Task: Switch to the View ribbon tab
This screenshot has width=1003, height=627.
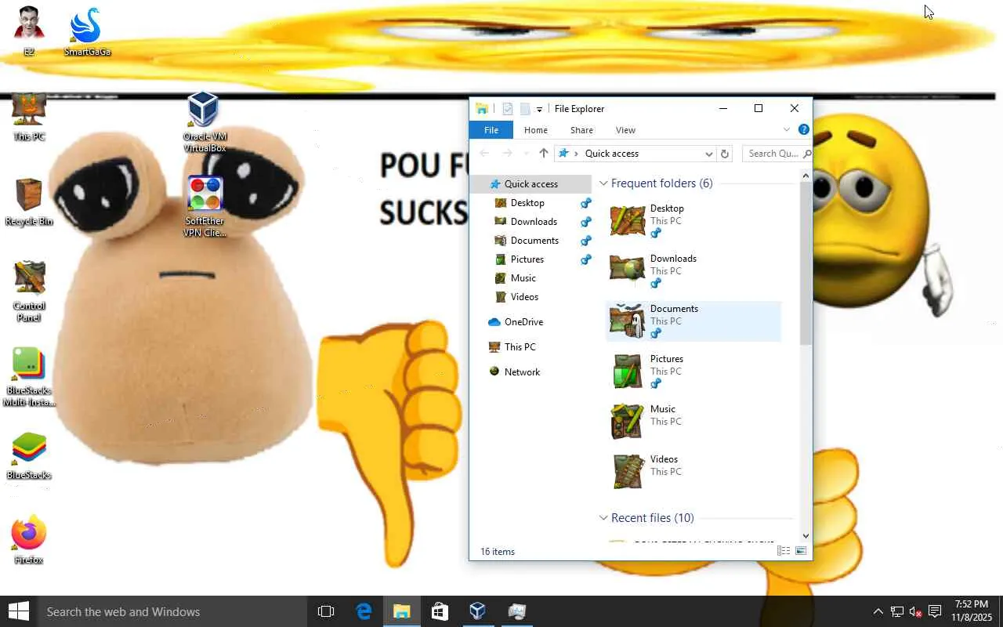Action: pos(625,130)
